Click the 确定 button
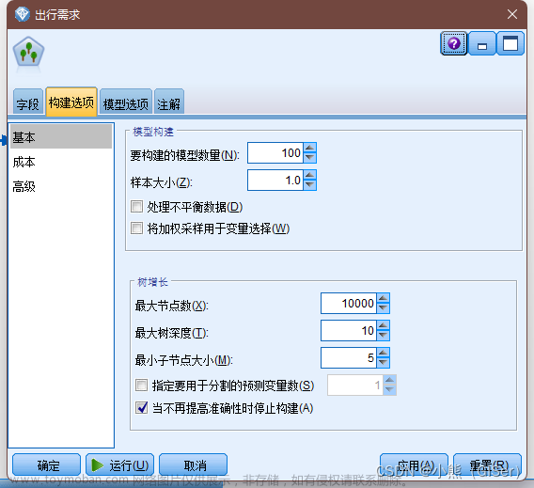This screenshot has width=534, height=488. tap(47, 464)
